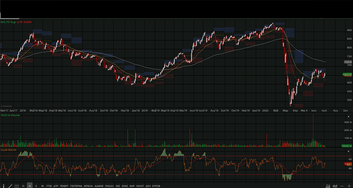Open the FTSE symbol shortcut

pyautogui.click(x=49, y=186)
